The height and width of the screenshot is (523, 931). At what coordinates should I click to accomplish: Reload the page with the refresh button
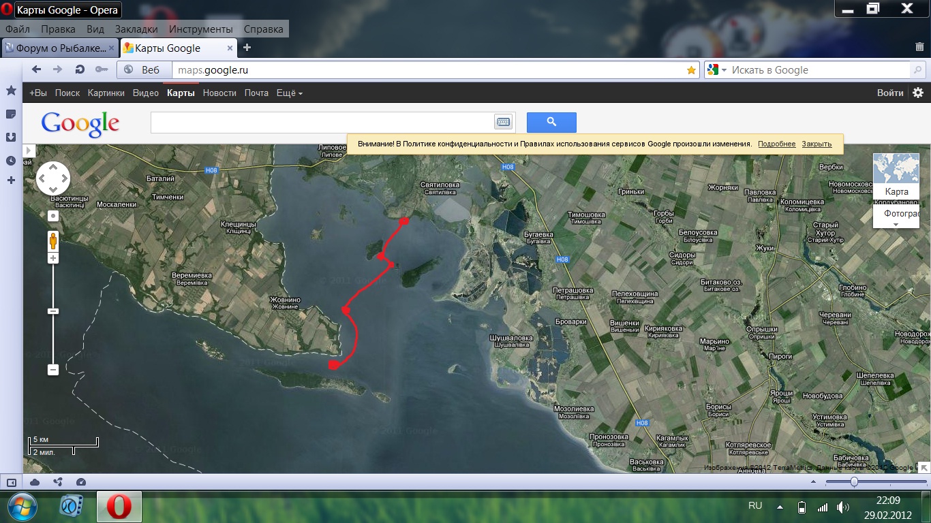tap(80, 69)
